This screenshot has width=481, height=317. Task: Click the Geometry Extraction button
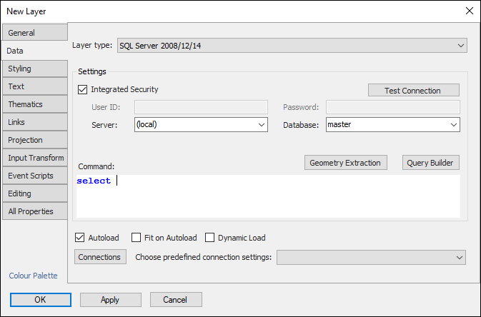tap(346, 163)
